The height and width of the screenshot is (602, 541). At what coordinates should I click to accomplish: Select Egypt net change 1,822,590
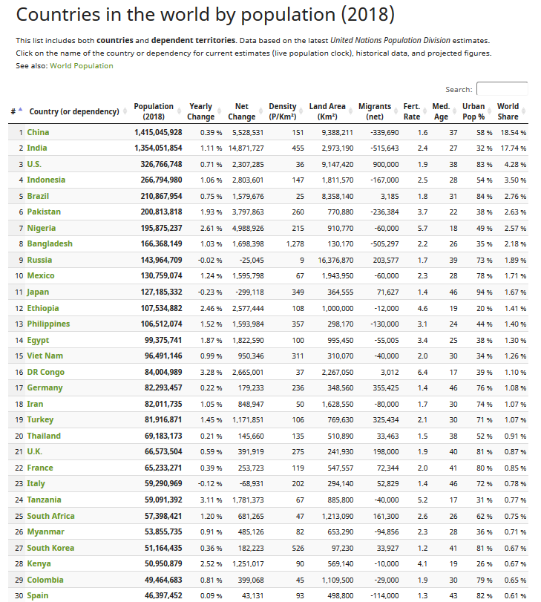click(248, 341)
